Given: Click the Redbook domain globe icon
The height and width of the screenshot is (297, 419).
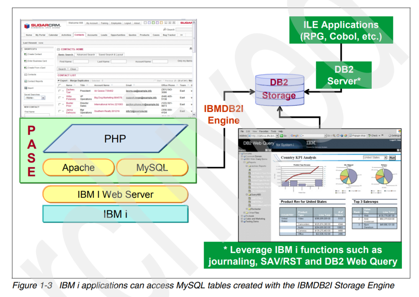Looking at the screenshot, I should (244, 216).
